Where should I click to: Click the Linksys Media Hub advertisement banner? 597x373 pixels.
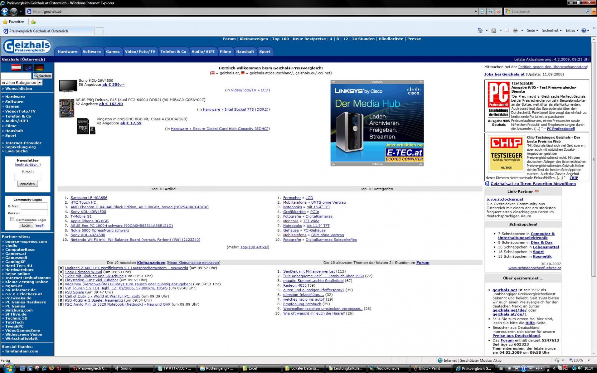click(x=377, y=123)
